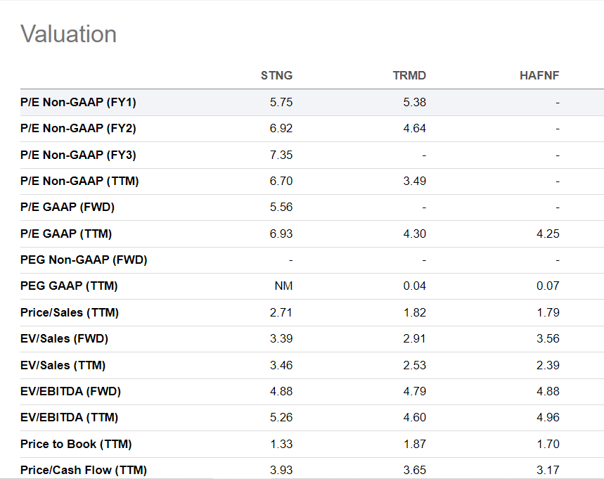The image size is (604, 479).
Task: Click STNG's P/E Non-GAAP (FY1) value 5.75
Action: 281,103
